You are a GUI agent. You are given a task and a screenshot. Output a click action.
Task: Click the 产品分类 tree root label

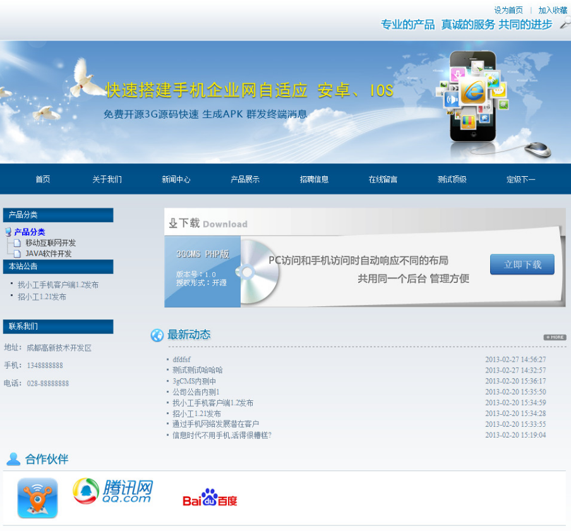30,232
